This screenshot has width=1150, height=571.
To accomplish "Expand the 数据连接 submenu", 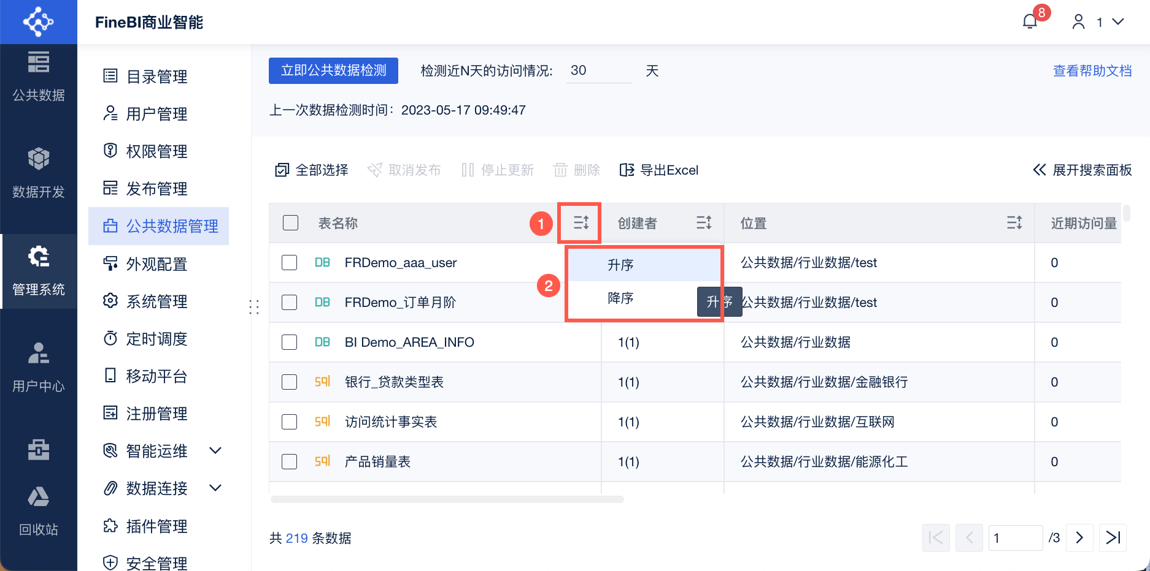I will (215, 488).
